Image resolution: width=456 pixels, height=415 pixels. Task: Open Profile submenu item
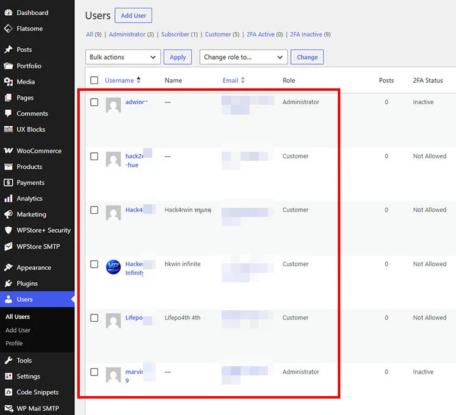click(14, 343)
